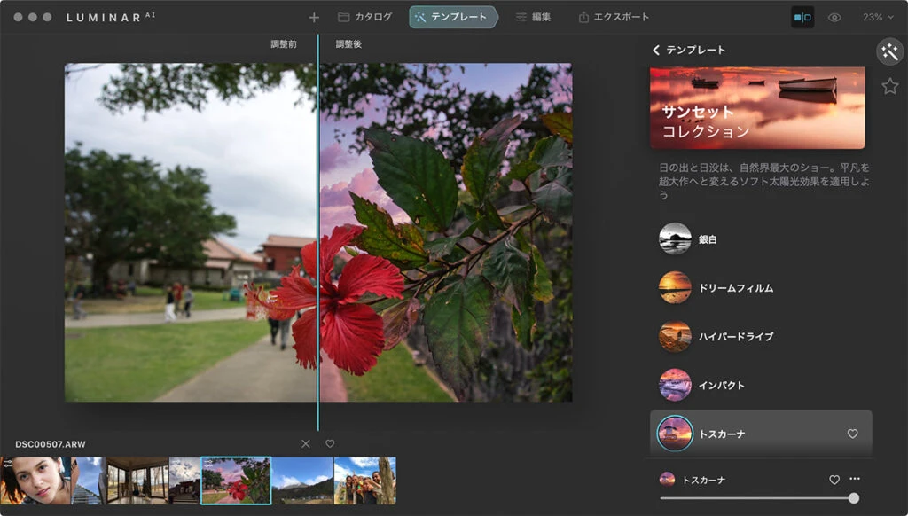Screen dimensions: 908x516
Task: Switch to the テンプレート tab
Action: 453,17
